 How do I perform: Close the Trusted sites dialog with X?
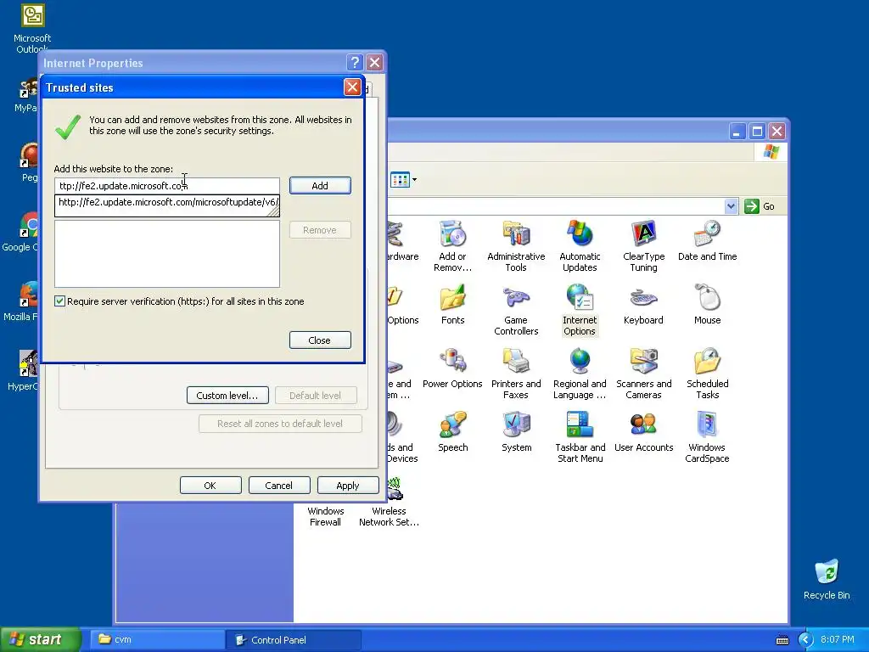(352, 87)
